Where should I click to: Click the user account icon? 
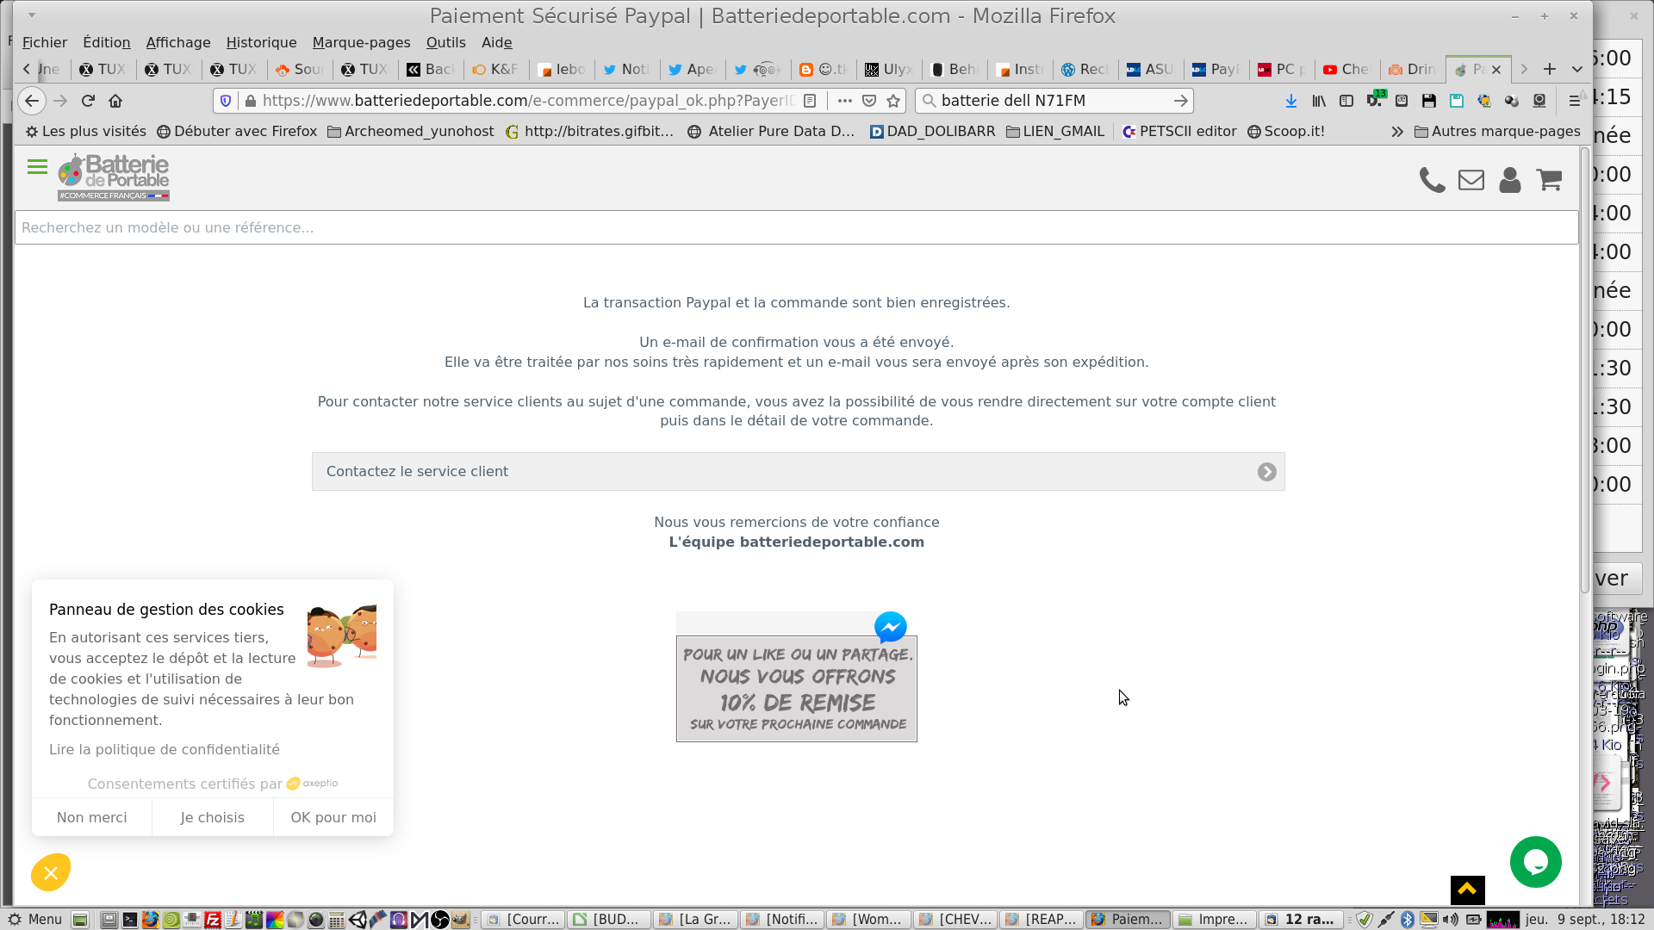point(1509,180)
